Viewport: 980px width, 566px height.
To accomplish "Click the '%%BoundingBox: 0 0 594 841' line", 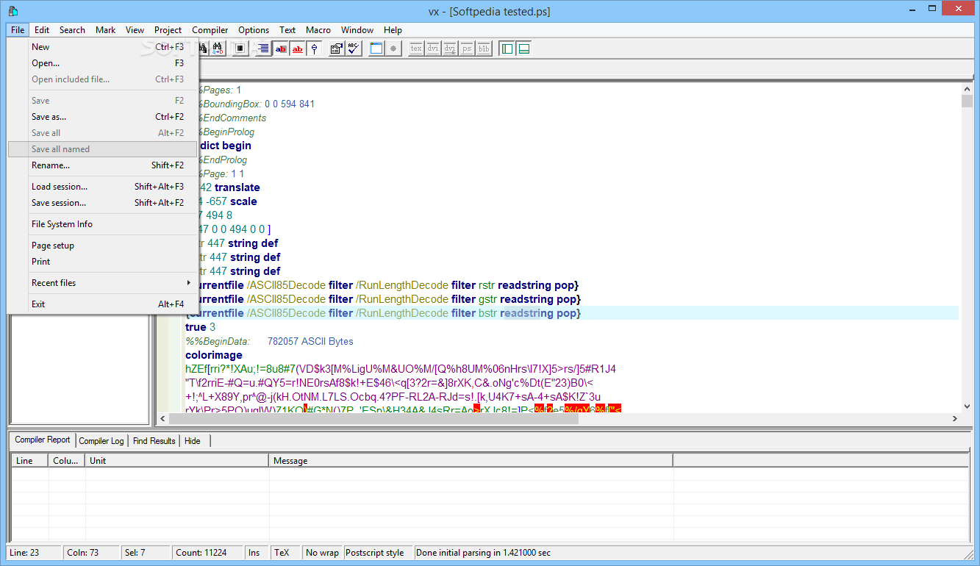I will pos(250,104).
